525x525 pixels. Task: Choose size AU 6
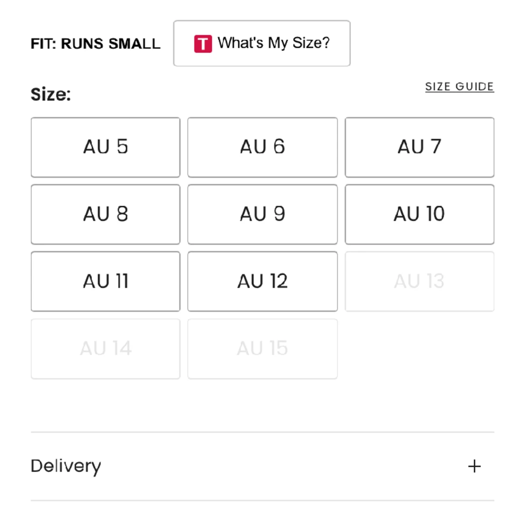[262, 147]
